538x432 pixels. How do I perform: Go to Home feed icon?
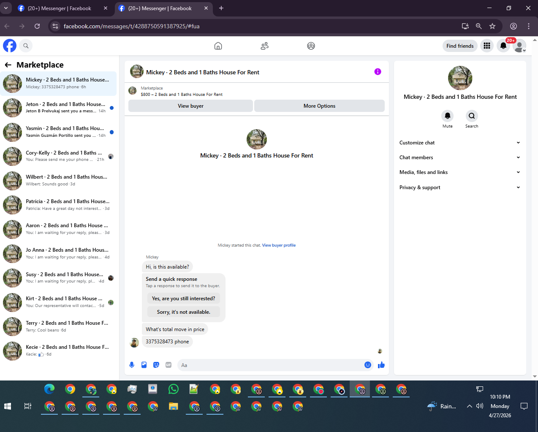pos(218,46)
